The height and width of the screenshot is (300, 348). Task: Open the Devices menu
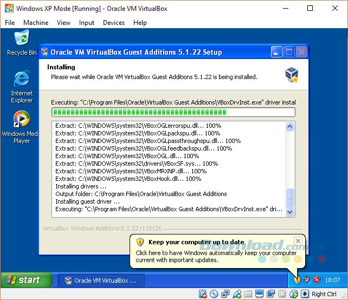pos(113,23)
